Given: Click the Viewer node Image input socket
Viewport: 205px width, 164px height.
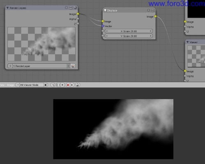Looking at the screenshot, I should pyautogui.click(x=185, y=71).
